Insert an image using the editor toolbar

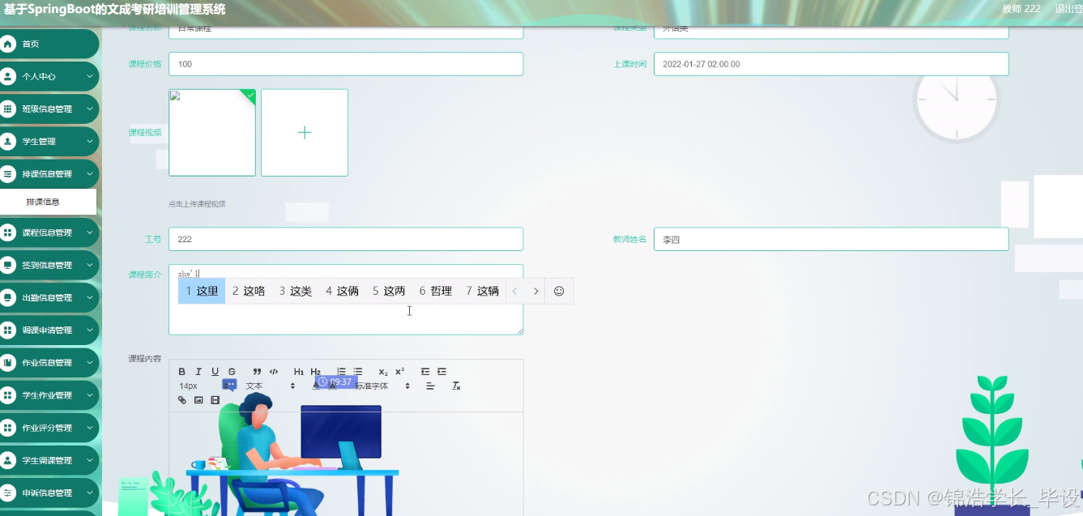198,399
